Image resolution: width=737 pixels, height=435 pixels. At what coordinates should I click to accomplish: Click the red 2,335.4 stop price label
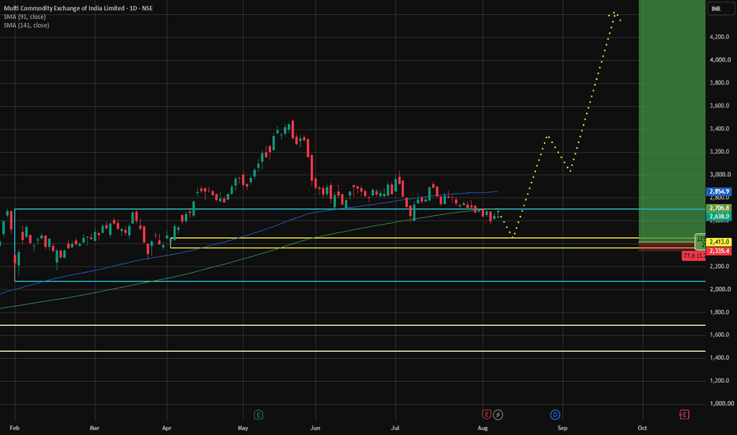pos(719,252)
